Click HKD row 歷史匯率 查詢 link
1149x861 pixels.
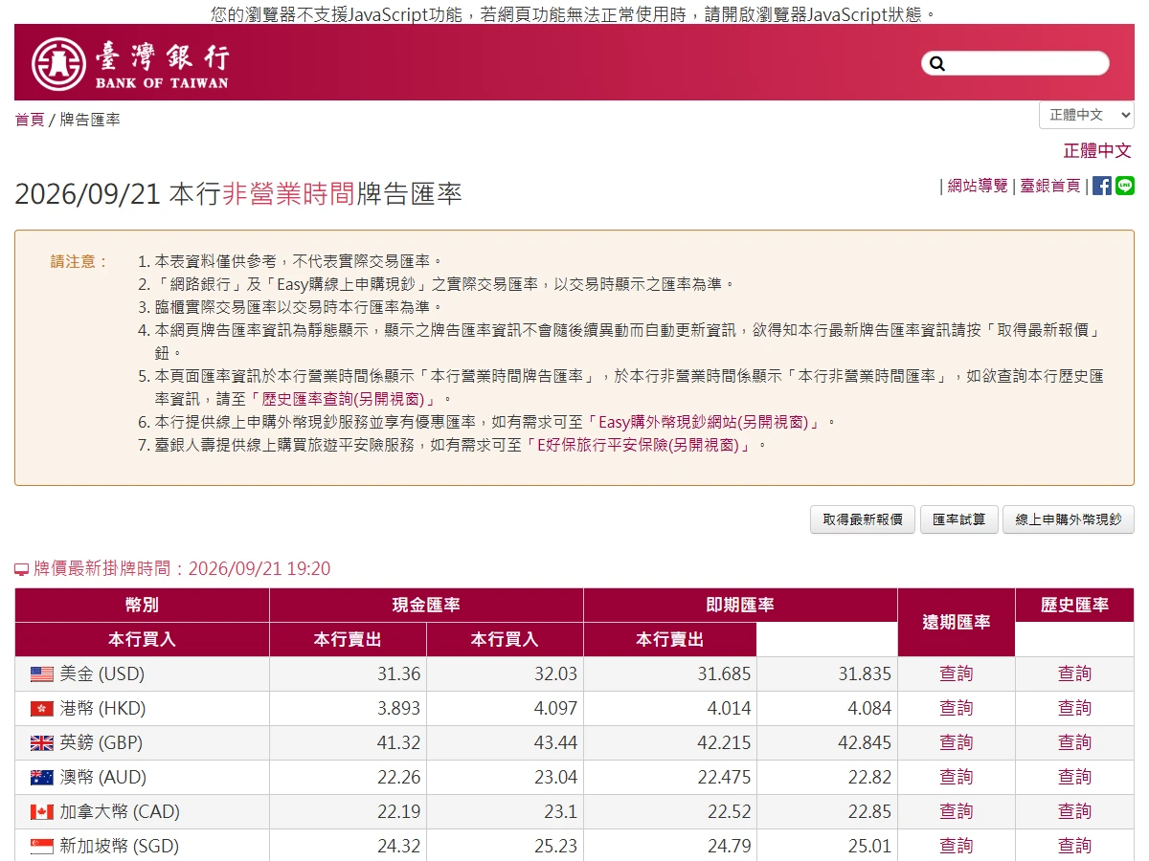(1074, 708)
